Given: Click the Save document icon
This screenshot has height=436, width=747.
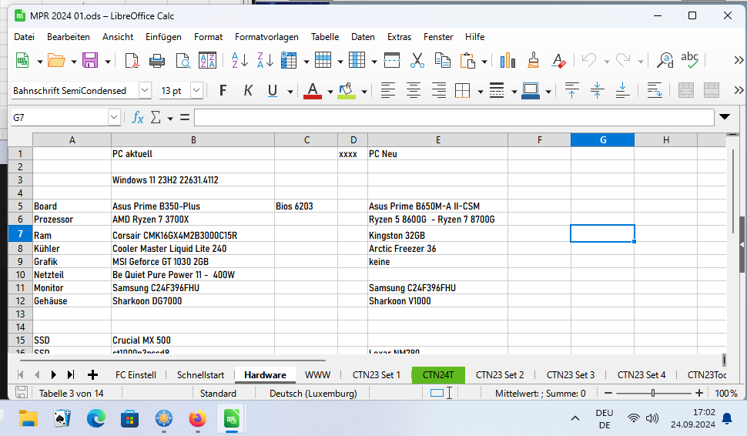Looking at the screenshot, I should click(x=90, y=61).
